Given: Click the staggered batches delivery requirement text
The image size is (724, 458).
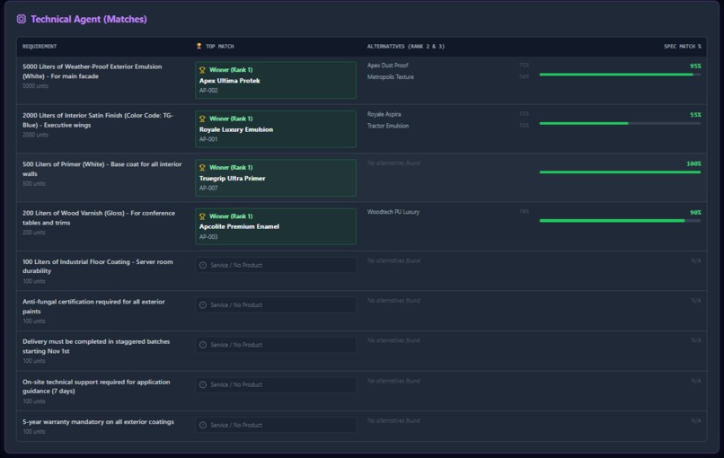Looking at the screenshot, I should click(x=96, y=347).
